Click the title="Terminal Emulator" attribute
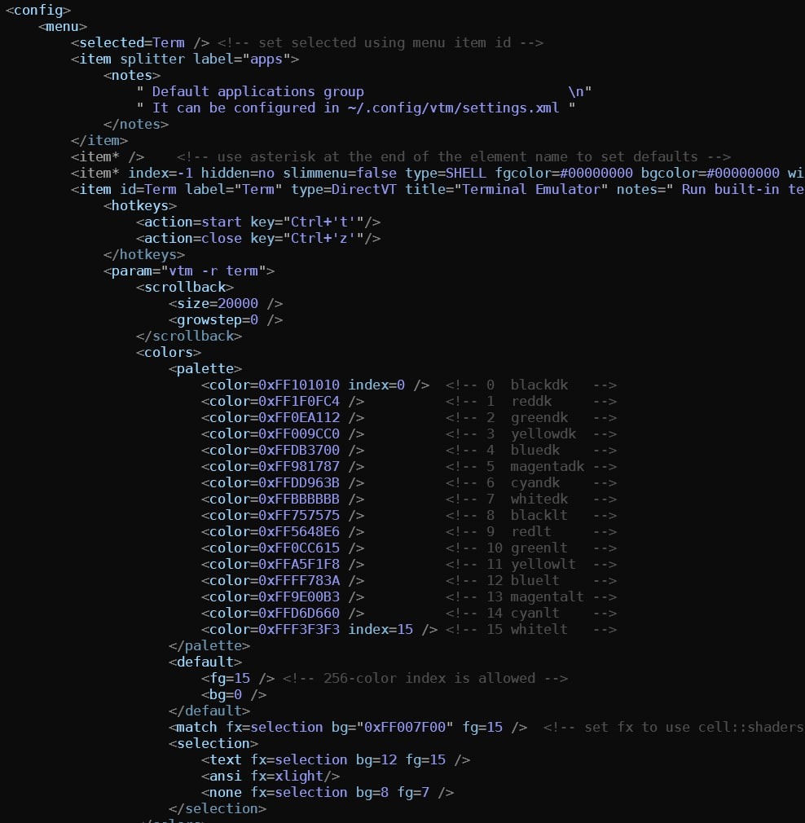This screenshot has height=823, width=805. pos(507,189)
